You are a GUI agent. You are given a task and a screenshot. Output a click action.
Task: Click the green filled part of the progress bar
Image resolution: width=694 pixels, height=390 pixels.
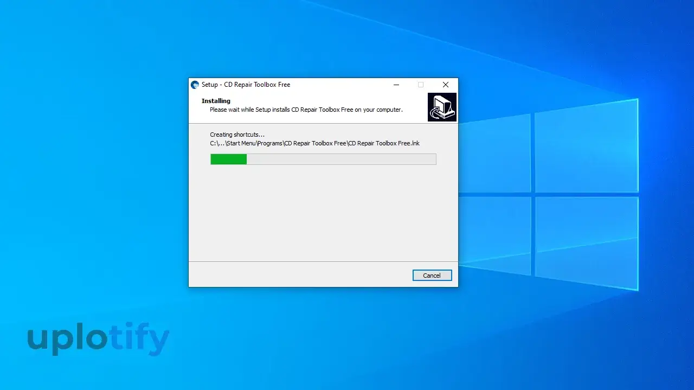(x=228, y=159)
